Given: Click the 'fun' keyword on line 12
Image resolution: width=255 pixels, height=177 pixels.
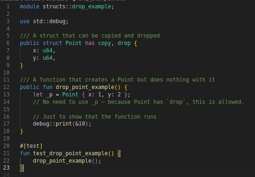Looking at the screenshot, I should coord(47,87).
